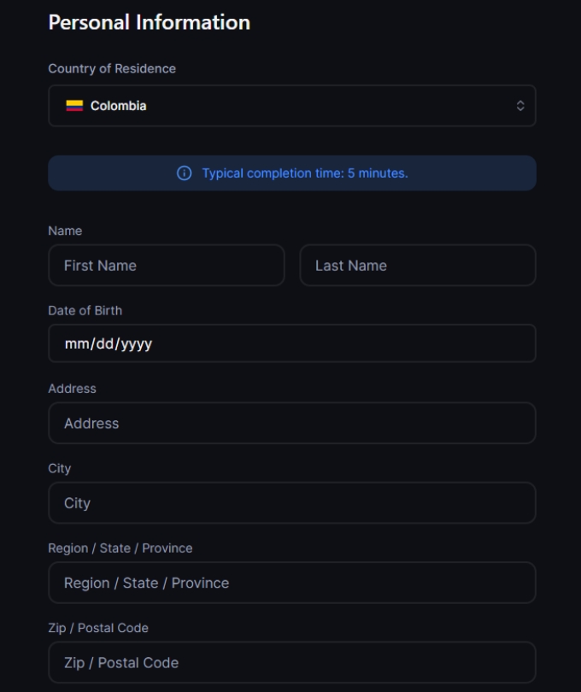Focus the First Name field
Viewport: 581px width, 692px height.
point(167,266)
